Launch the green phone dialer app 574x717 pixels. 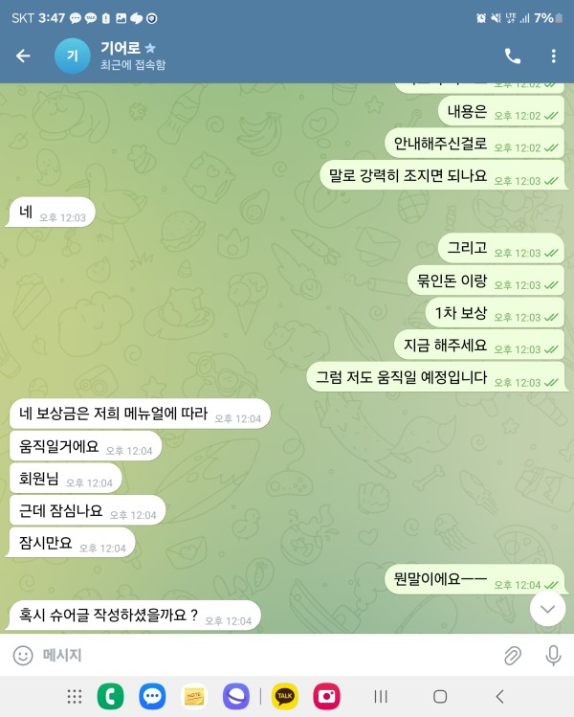point(111,697)
